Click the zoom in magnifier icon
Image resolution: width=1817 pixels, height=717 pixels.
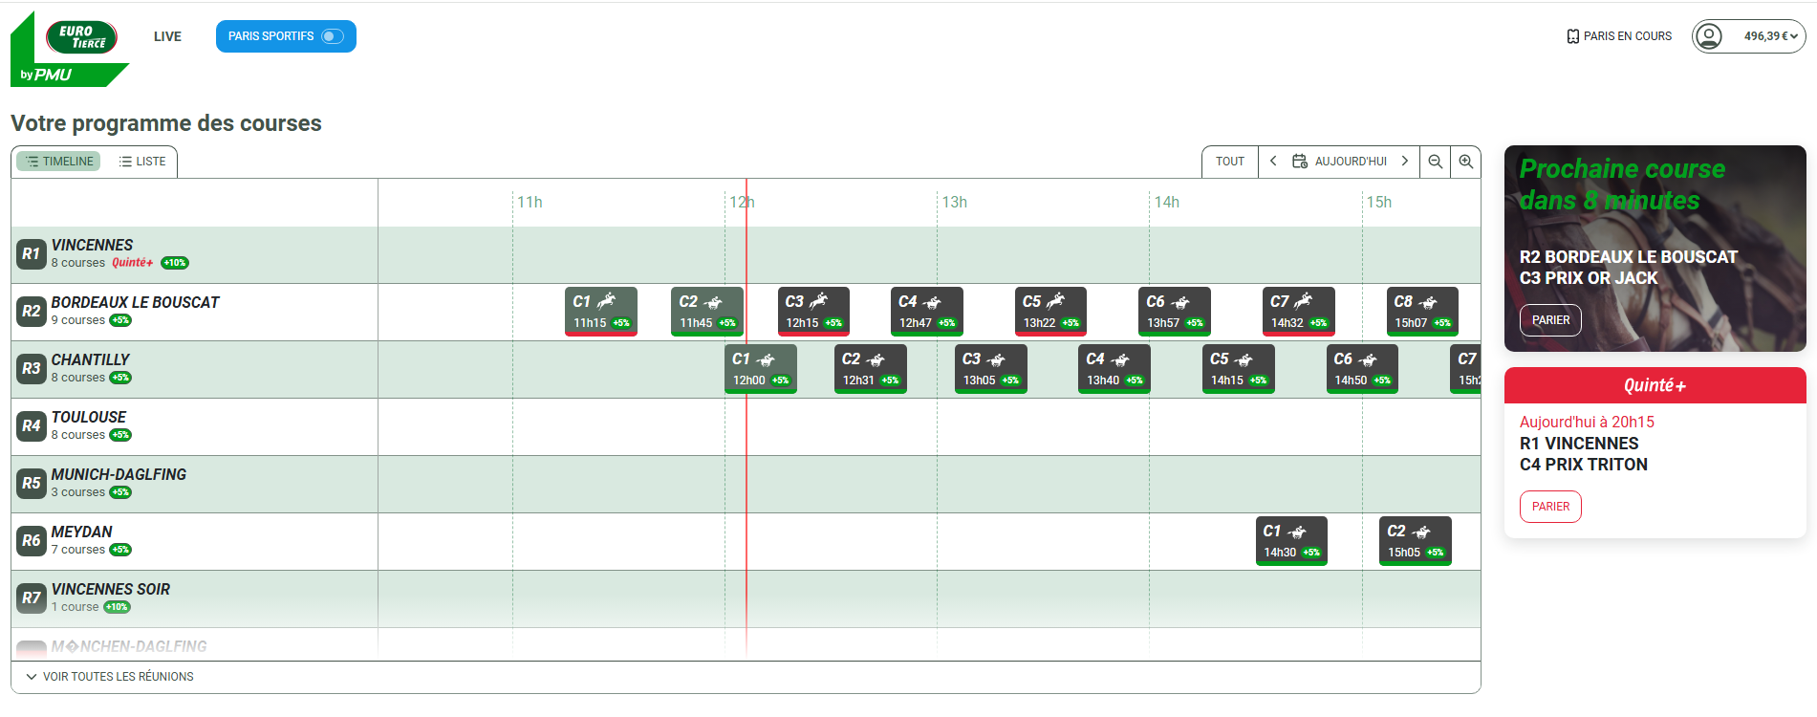[x=1465, y=162]
